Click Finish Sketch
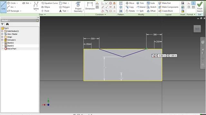This screenshot has height=115, width=206. click(x=200, y=7)
